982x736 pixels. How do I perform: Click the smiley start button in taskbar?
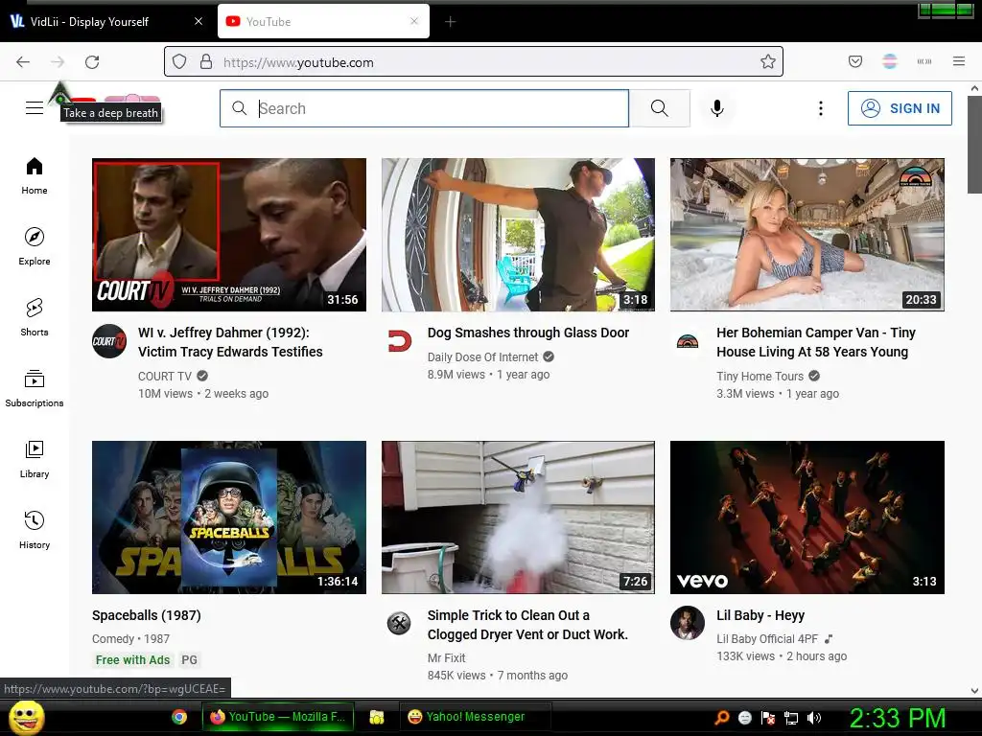[26, 717]
